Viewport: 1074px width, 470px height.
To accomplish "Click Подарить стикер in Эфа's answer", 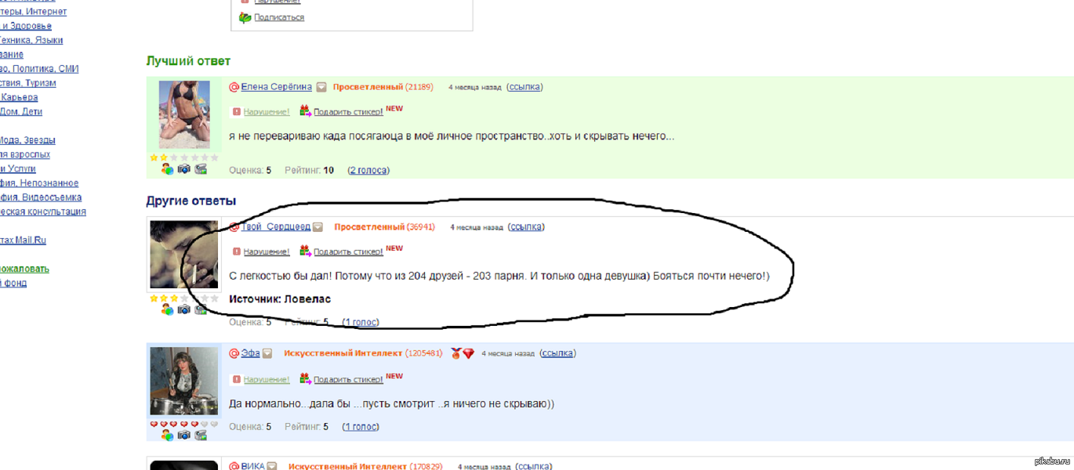I will [348, 380].
